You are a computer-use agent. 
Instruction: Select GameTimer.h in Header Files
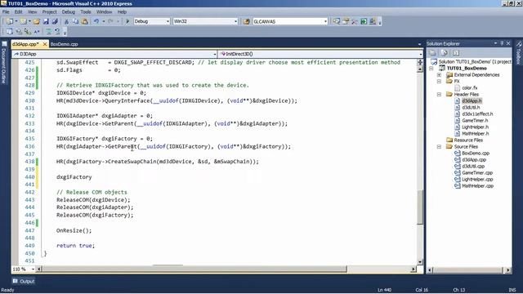click(x=475, y=121)
